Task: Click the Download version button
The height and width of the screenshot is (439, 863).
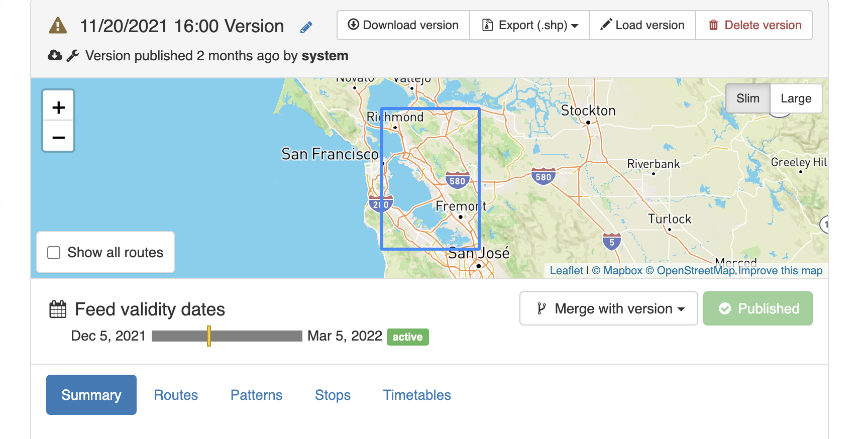Action: 403,25
